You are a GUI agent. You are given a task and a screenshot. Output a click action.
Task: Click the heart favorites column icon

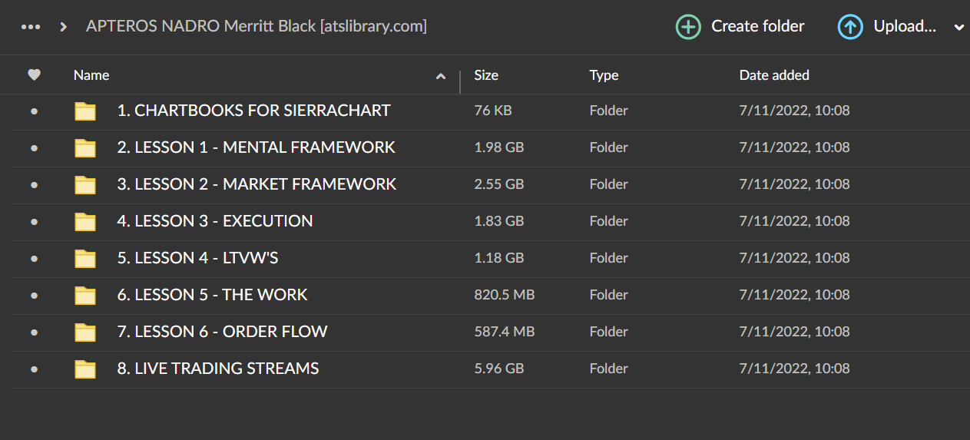34,74
